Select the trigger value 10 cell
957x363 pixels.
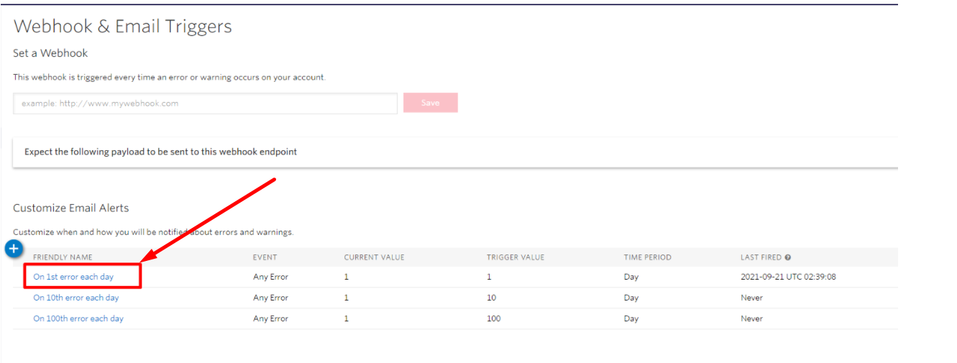point(491,298)
